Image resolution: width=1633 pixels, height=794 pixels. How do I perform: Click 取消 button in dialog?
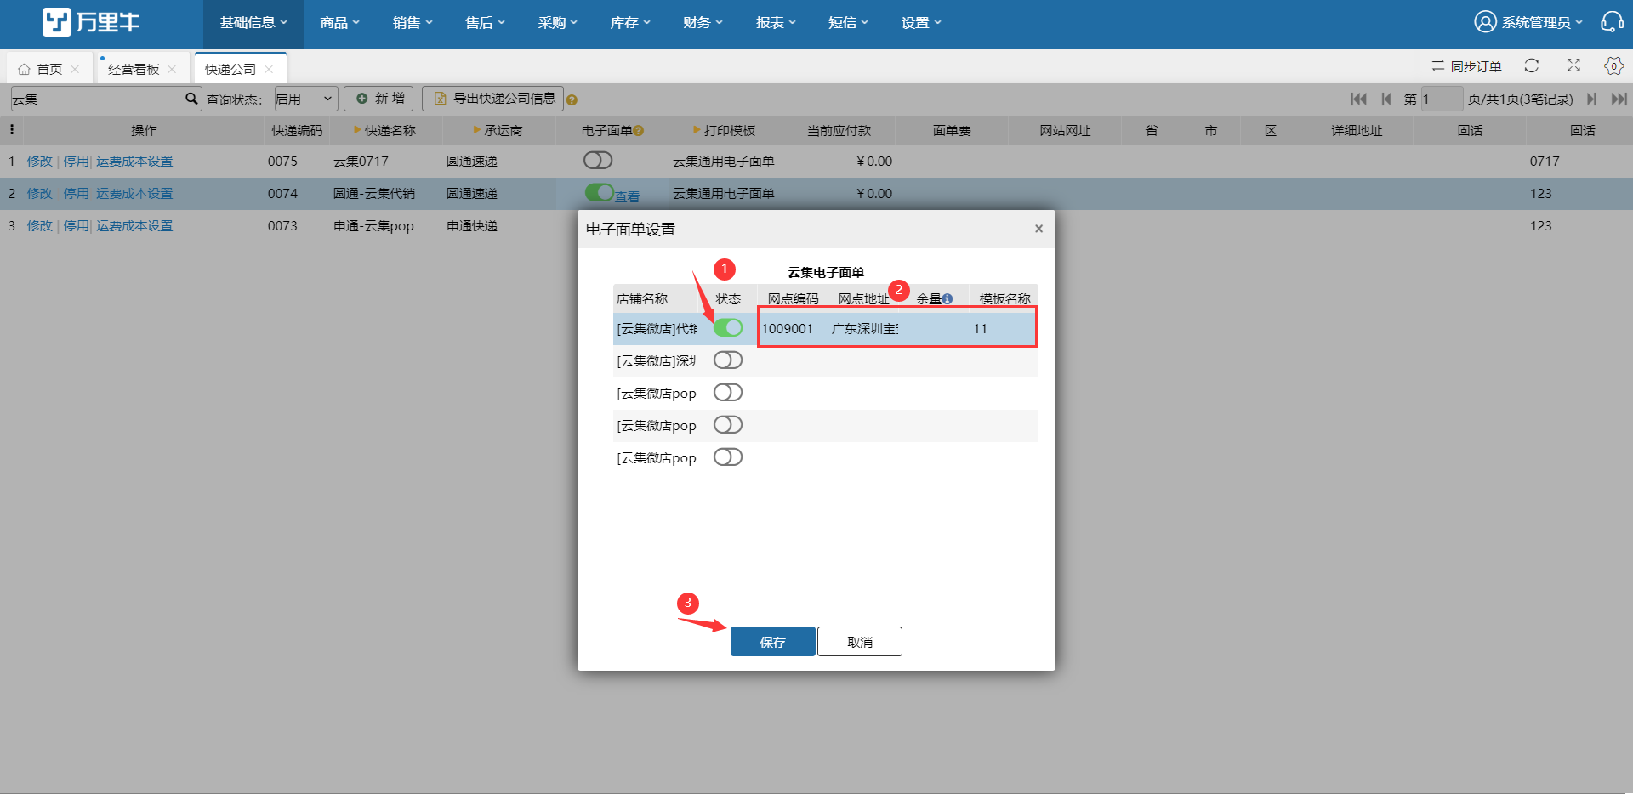pos(860,642)
